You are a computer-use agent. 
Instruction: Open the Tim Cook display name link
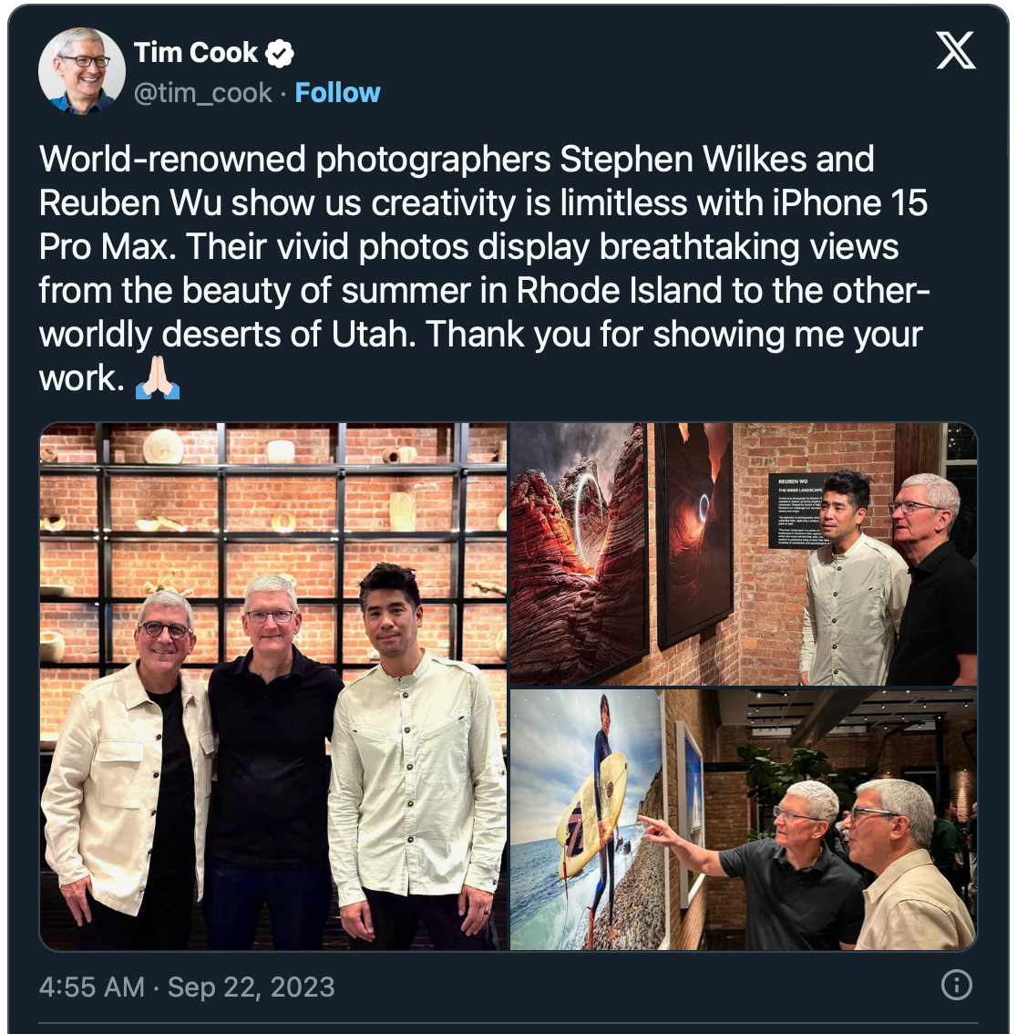coord(196,53)
